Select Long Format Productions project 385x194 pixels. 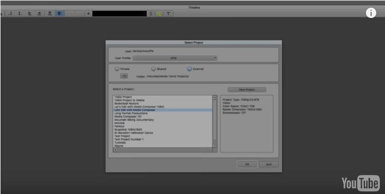pos(131,113)
